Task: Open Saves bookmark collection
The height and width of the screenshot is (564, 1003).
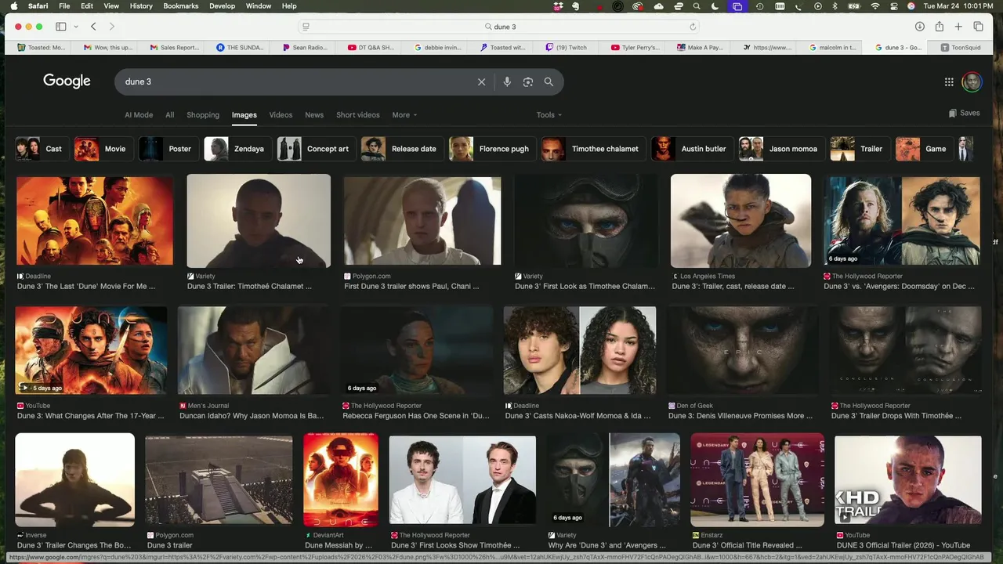Action: click(964, 113)
